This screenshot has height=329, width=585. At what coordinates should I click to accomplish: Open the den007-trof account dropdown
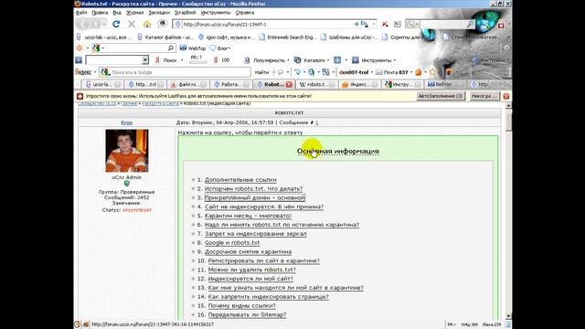tap(356, 72)
